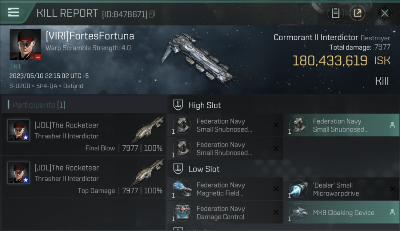Close the Kill Report window

click(384, 13)
